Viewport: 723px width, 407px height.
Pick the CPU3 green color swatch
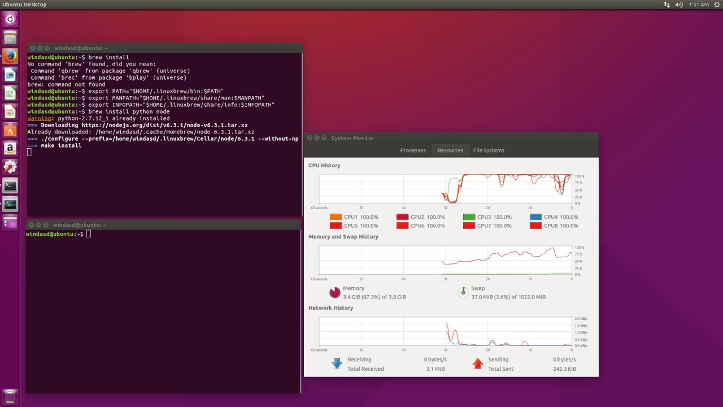pos(469,217)
